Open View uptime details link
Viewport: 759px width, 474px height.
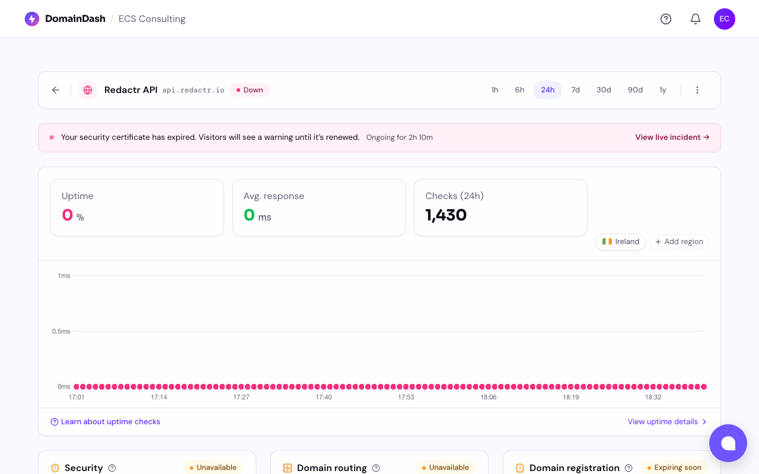[x=667, y=422]
